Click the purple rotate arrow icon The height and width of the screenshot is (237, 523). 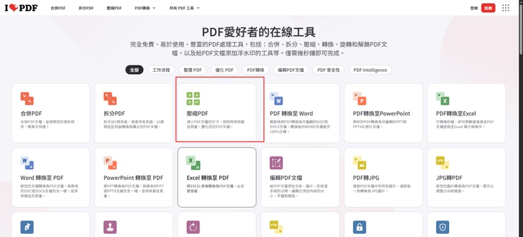(193, 227)
